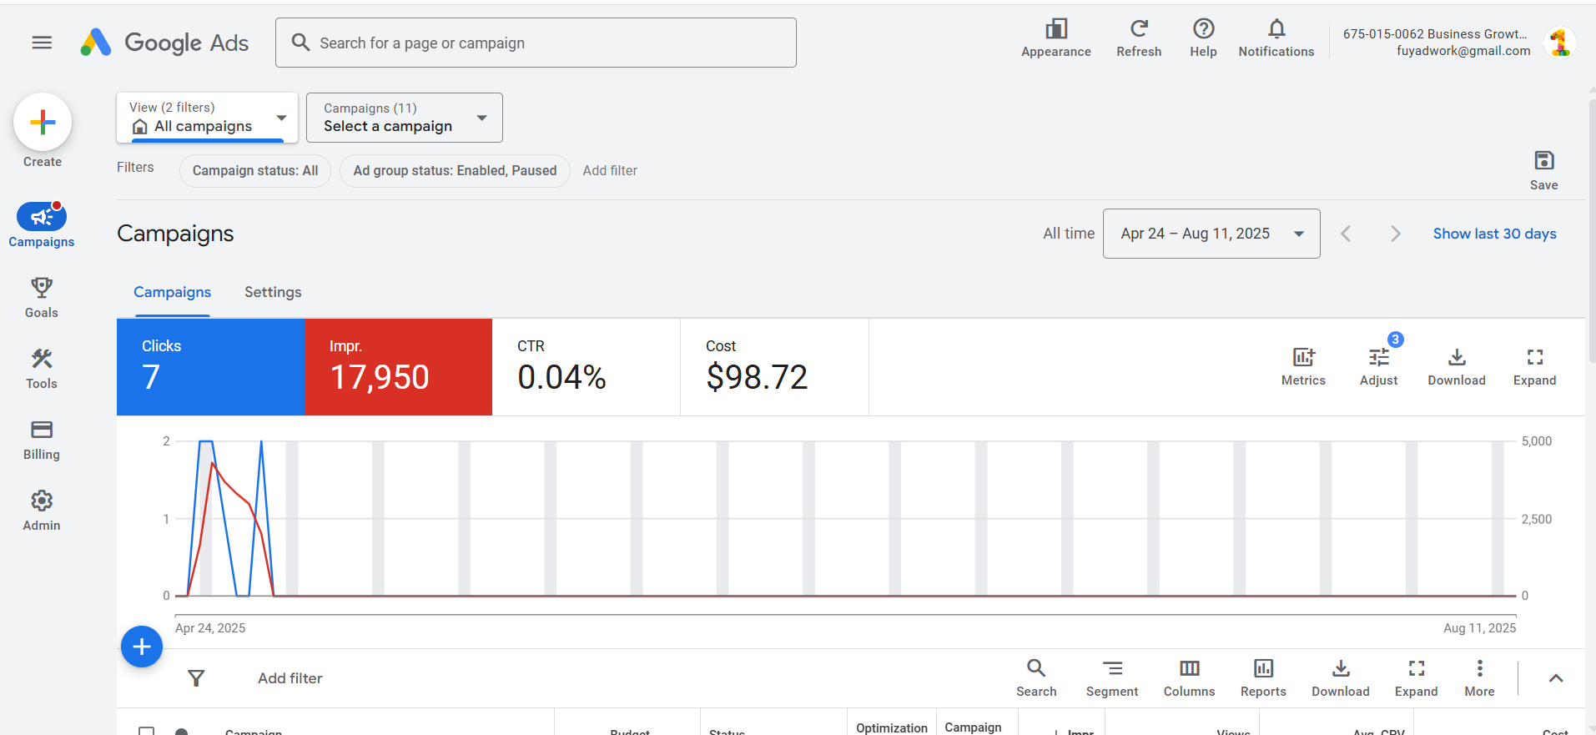Collapse the table toolbar with chevron
Image resolution: width=1596 pixels, height=735 pixels.
pos(1555,678)
